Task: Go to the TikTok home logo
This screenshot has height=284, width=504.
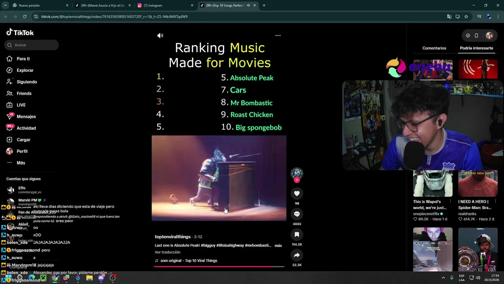Action: (20, 32)
